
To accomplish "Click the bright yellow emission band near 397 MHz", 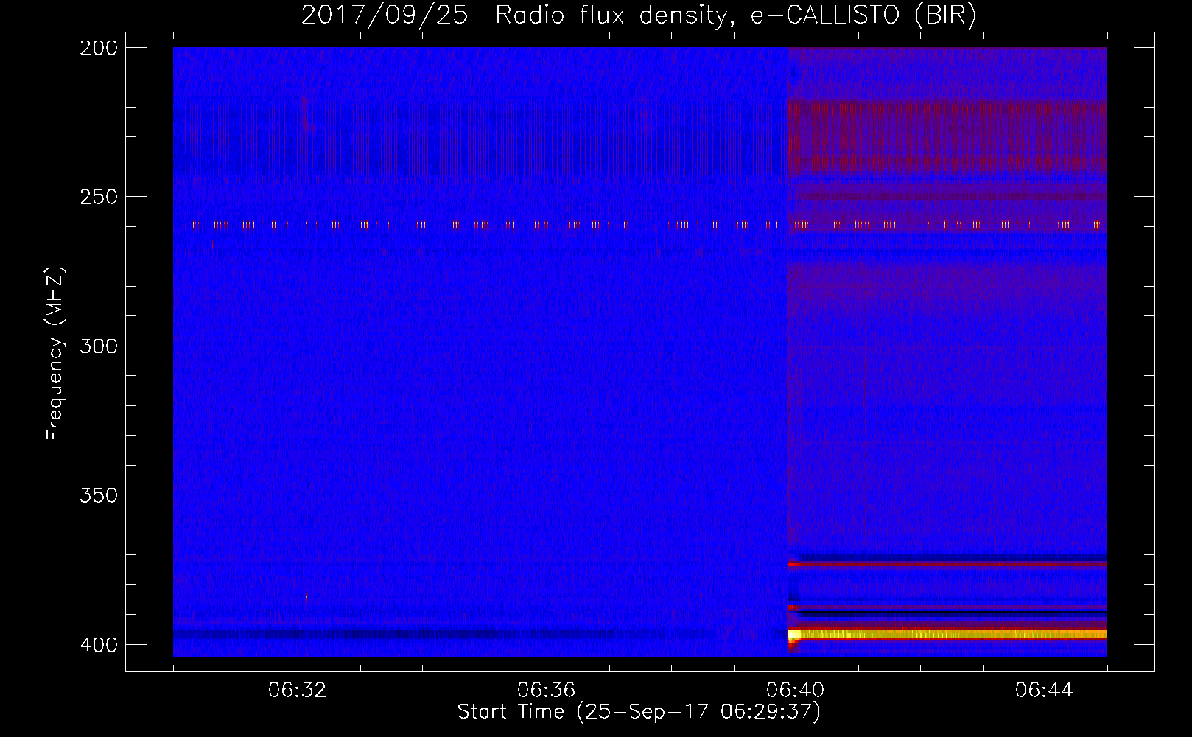I will pos(947,634).
